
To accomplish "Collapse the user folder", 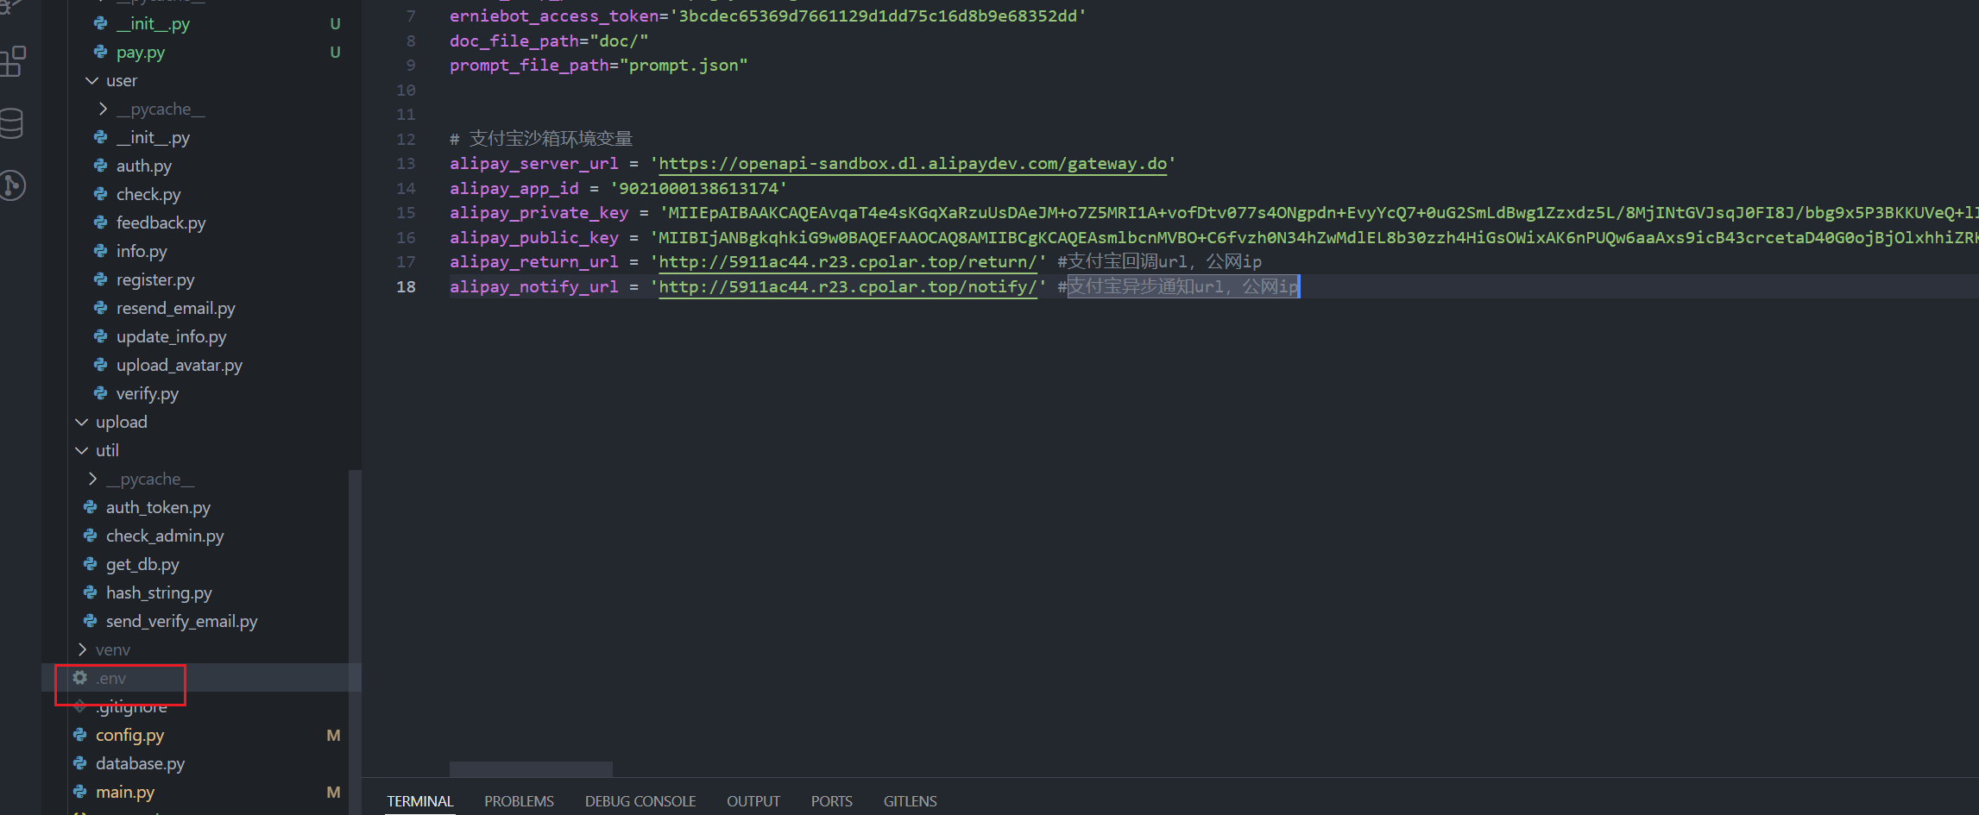I will 92,80.
